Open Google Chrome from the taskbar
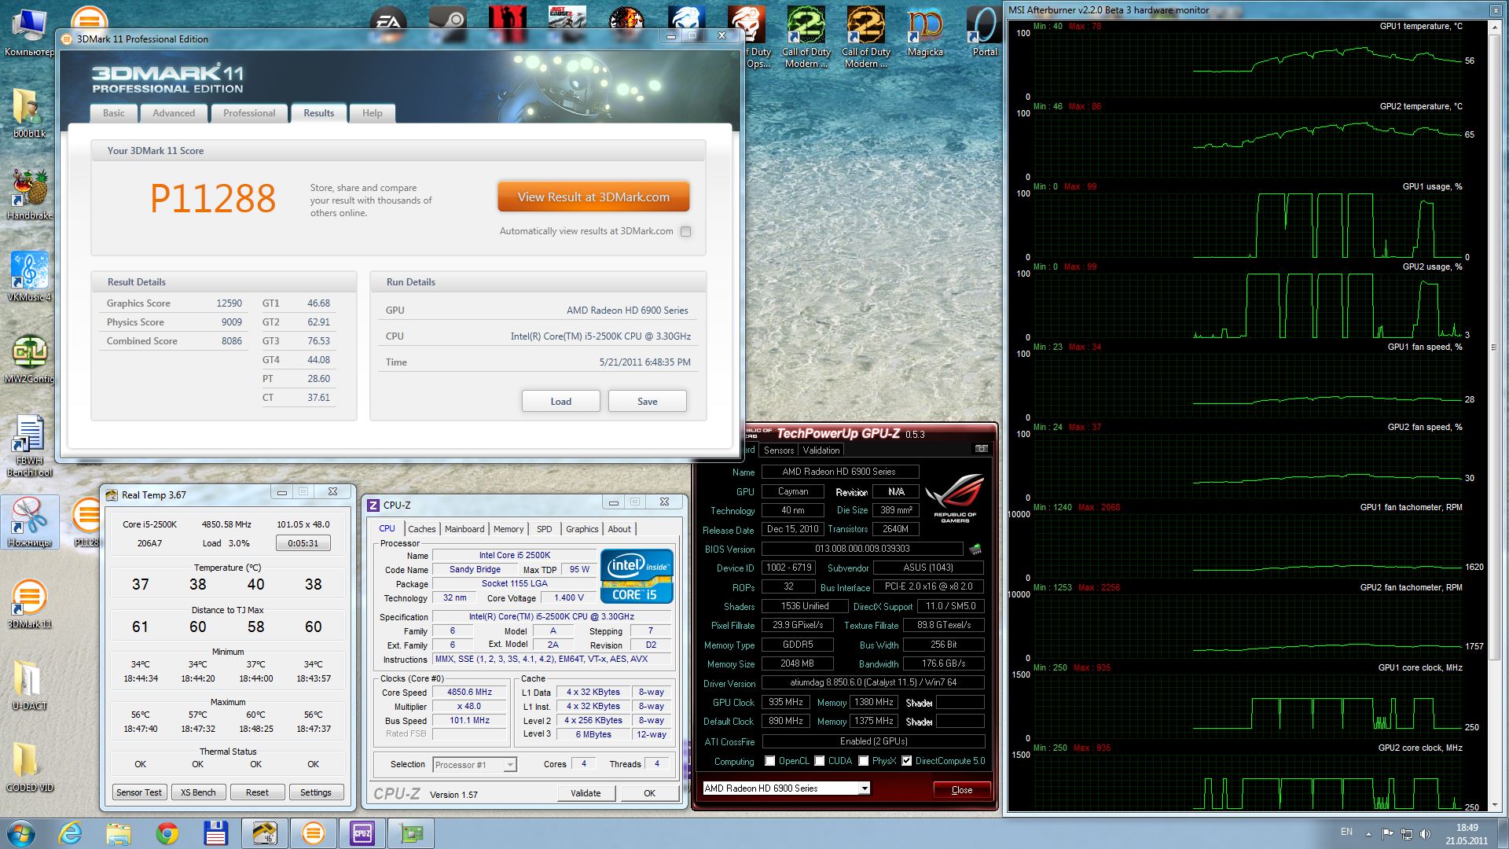Viewport: 1509px width, 849px height. [167, 833]
